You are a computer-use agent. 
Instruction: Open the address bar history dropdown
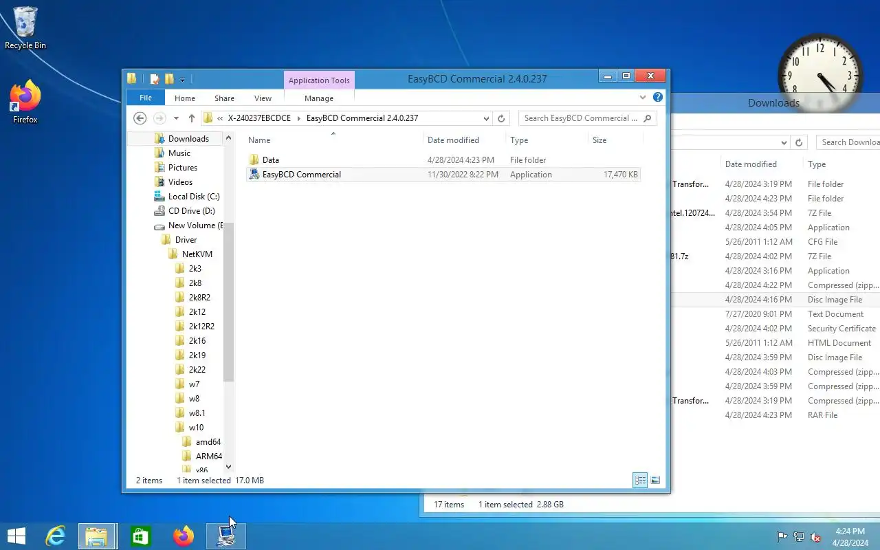coord(486,118)
